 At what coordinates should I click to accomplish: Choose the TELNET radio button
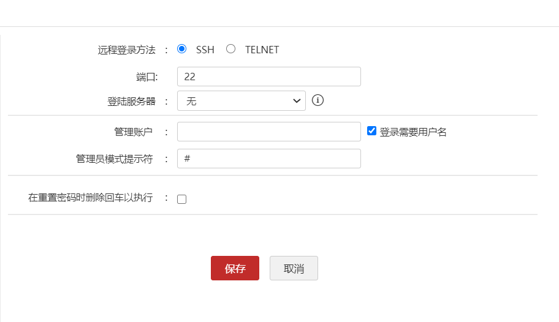(x=230, y=49)
